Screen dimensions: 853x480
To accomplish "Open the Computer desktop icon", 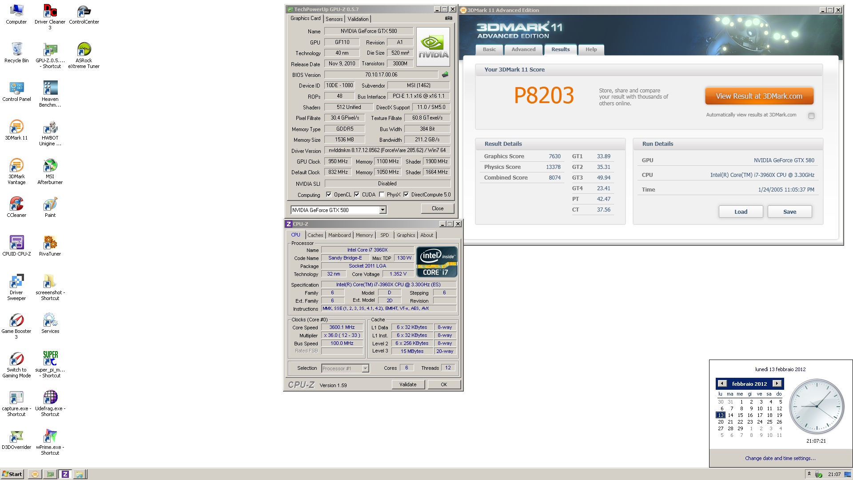I will (16, 14).
